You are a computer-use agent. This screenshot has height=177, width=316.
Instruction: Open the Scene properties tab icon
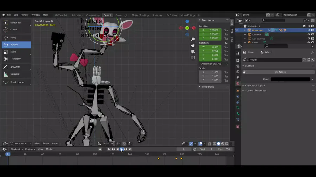(x=238, y=78)
